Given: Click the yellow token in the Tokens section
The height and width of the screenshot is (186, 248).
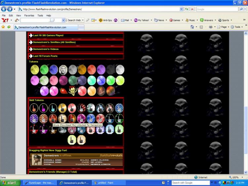Looking at the screenshot, I should (x=35, y=70).
